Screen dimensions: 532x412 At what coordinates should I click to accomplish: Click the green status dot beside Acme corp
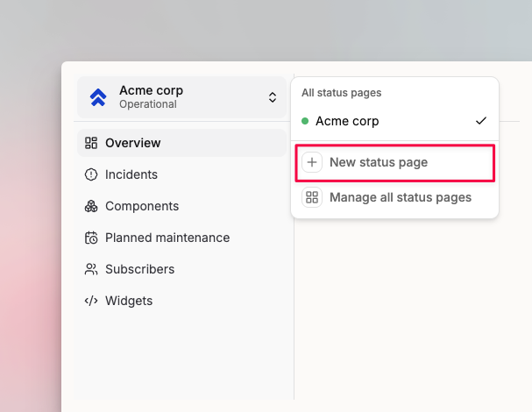305,121
